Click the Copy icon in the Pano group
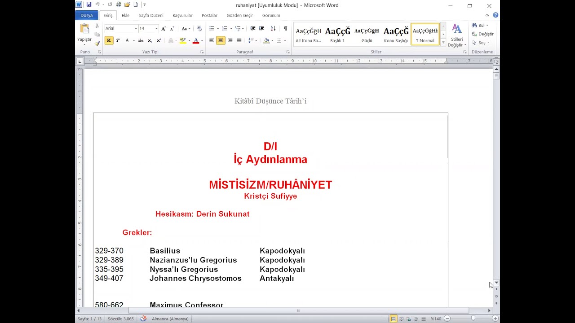The image size is (575, 323). [97, 35]
